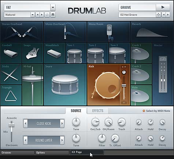Select the Cowbell instrument pad
The image size is (174, 159).
(11, 53)
